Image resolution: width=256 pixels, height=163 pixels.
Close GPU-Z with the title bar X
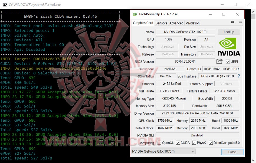pyautogui.click(x=237, y=14)
